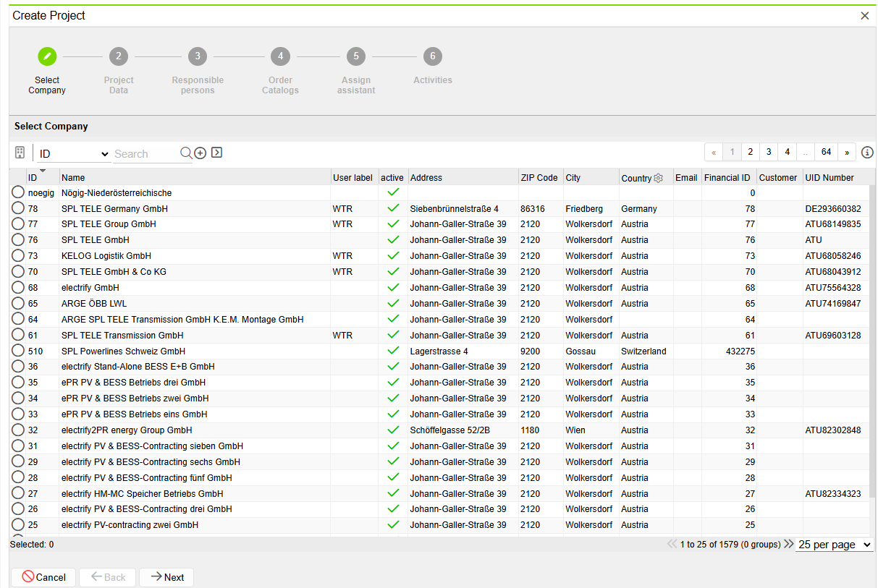Select radio button for electrify GmbH
The image size is (878, 588).
(18, 288)
